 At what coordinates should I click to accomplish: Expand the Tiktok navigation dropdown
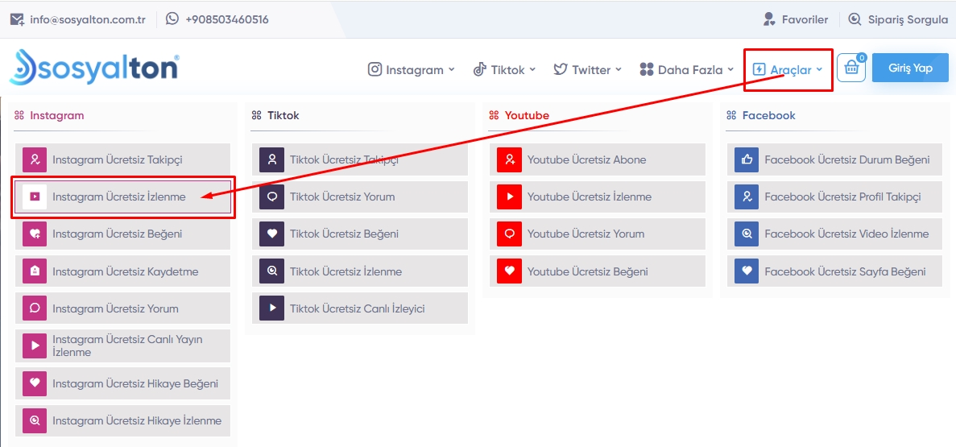(x=504, y=69)
